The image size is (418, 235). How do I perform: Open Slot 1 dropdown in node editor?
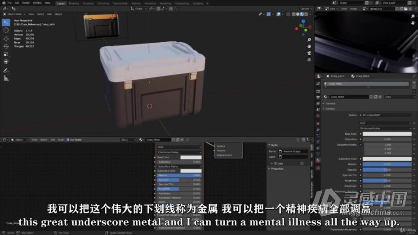[x=129, y=140]
